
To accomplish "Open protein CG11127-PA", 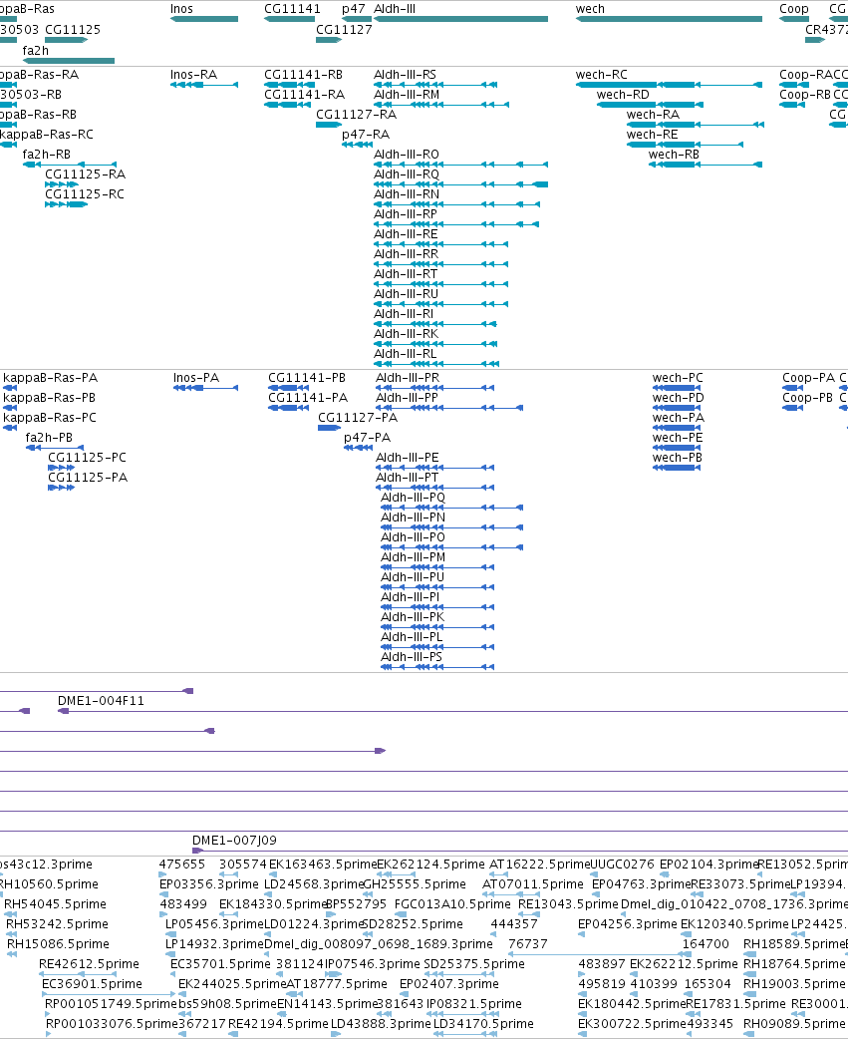I will [x=330, y=428].
